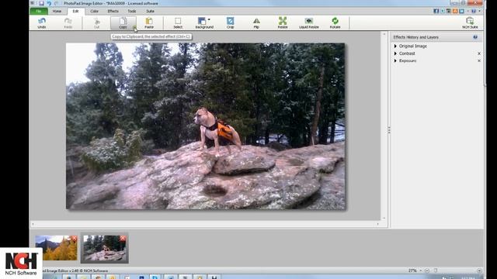
Task: Click the Facebook share icon
Action: tap(436, 11)
